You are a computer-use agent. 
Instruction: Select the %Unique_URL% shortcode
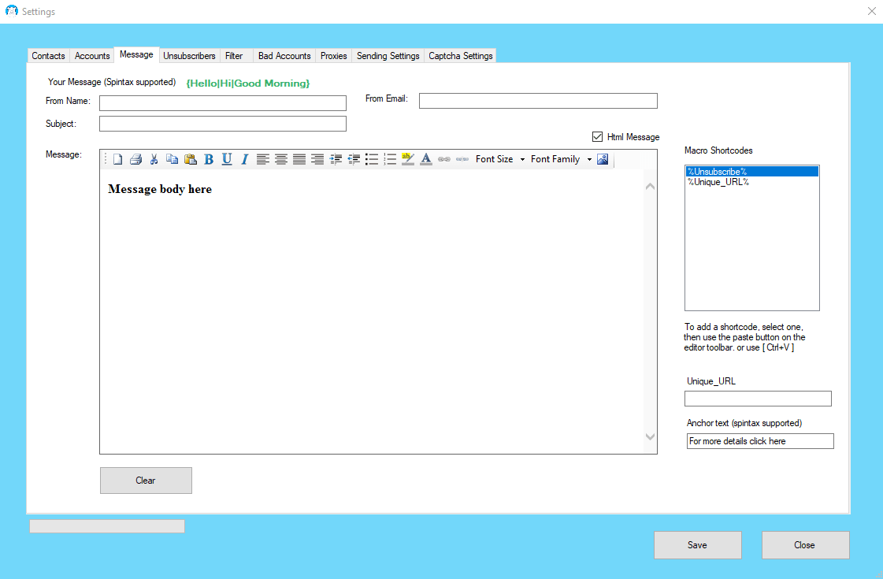718,182
